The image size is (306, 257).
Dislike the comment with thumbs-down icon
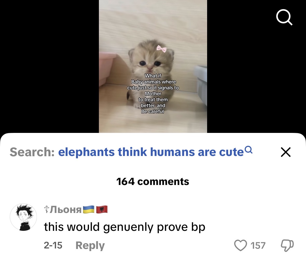287,246
